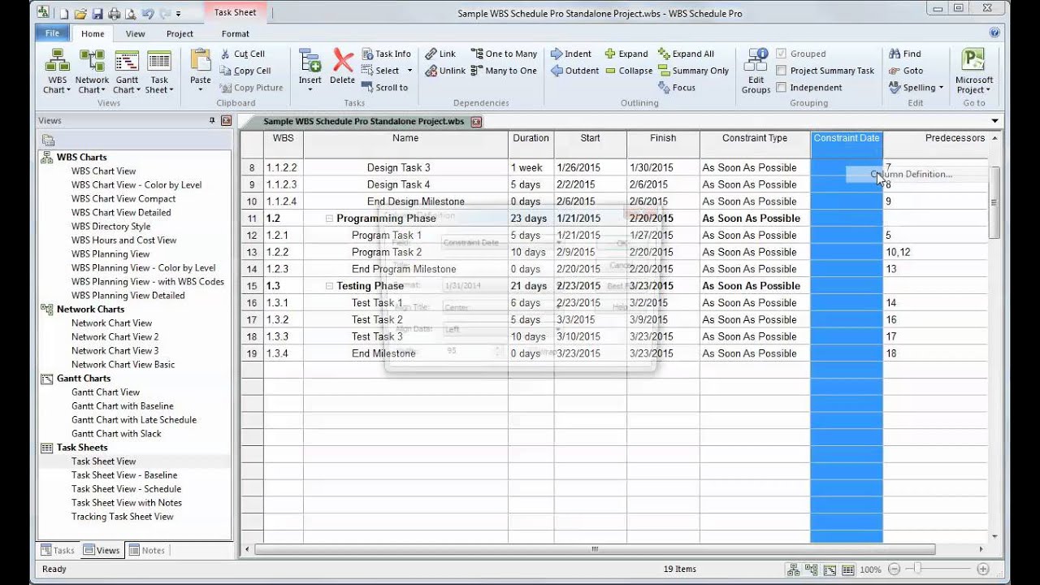Screen dimensions: 1040x585
Task: Enable the Independent checkbox
Action: coord(782,88)
